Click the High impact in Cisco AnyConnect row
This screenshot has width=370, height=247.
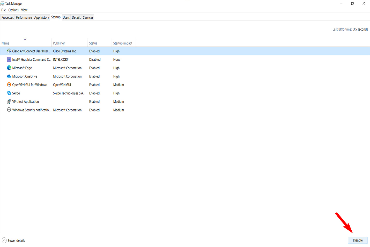click(116, 51)
